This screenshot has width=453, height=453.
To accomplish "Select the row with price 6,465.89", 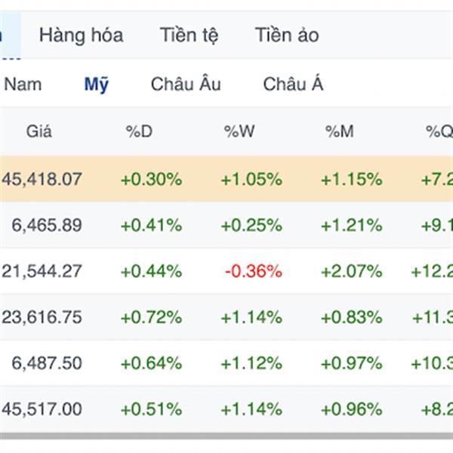I will coord(226,225).
